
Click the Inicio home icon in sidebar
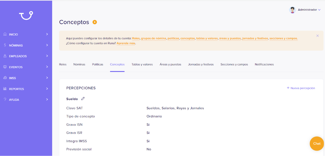[5, 34]
